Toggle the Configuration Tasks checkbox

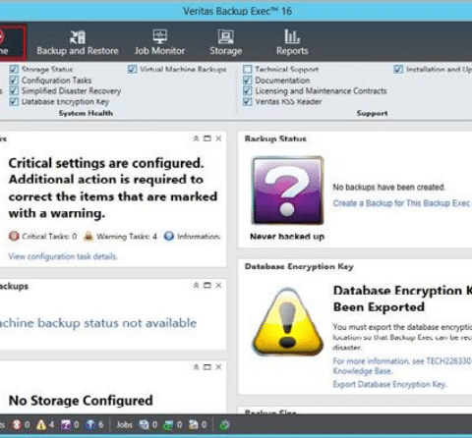point(14,81)
